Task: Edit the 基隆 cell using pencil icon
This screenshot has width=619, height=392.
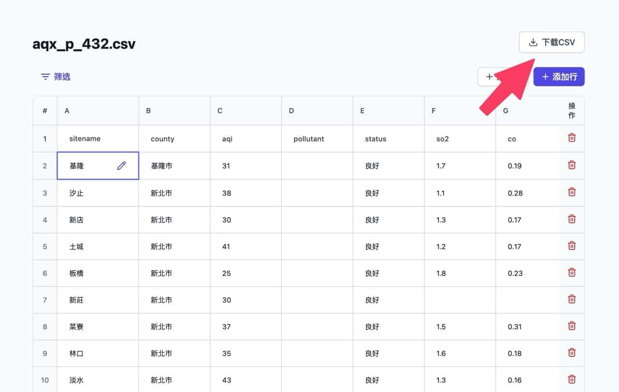Action: [x=121, y=166]
